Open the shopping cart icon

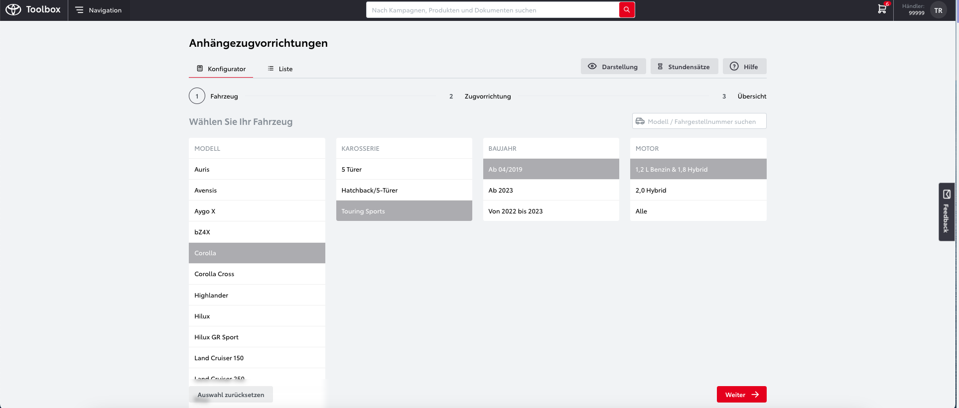[882, 9]
